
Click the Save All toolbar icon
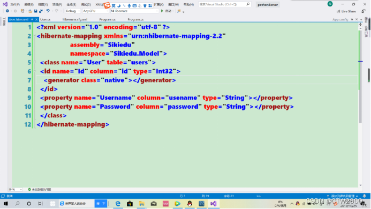point(41,11)
